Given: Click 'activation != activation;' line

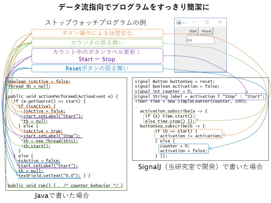Looking at the screenshot, I should coord(191,136).
